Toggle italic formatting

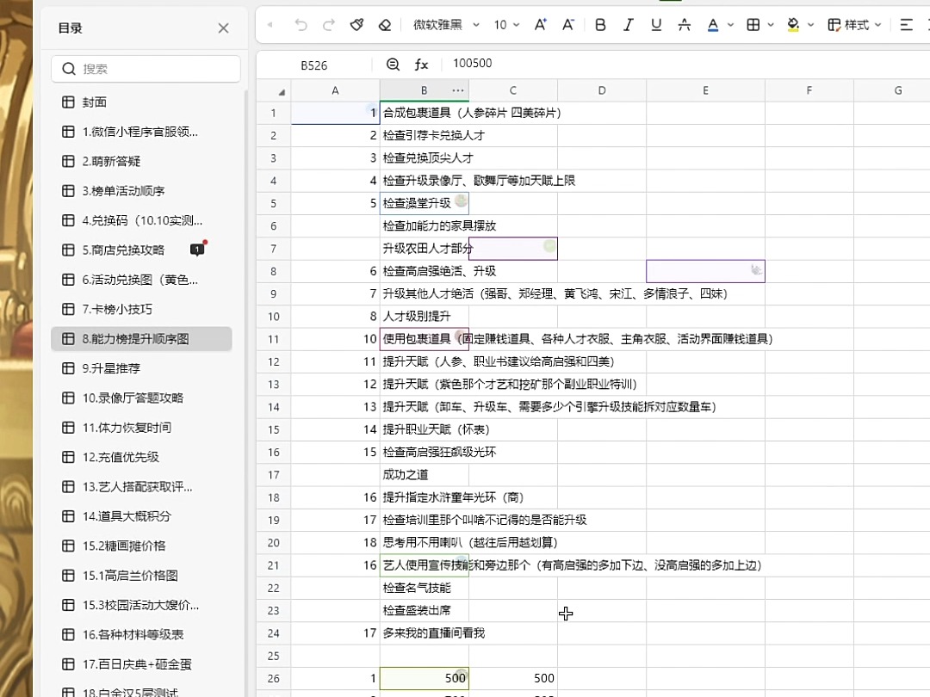[x=628, y=25]
